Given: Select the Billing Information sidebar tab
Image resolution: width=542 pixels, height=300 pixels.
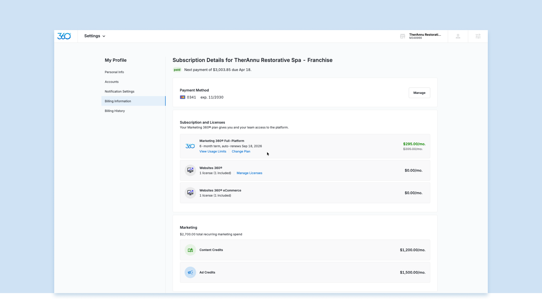Looking at the screenshot, I should pyautogui.click(x=118, y=101).
